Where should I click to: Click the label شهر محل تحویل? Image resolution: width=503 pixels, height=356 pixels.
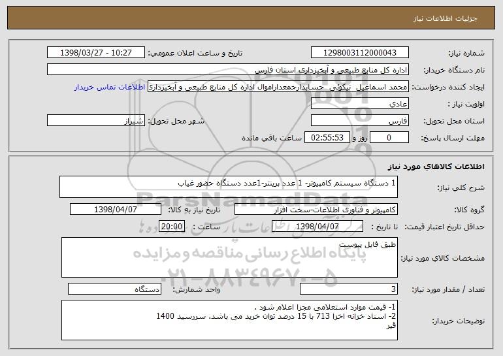pyautogui.click(x=176, y=121)
